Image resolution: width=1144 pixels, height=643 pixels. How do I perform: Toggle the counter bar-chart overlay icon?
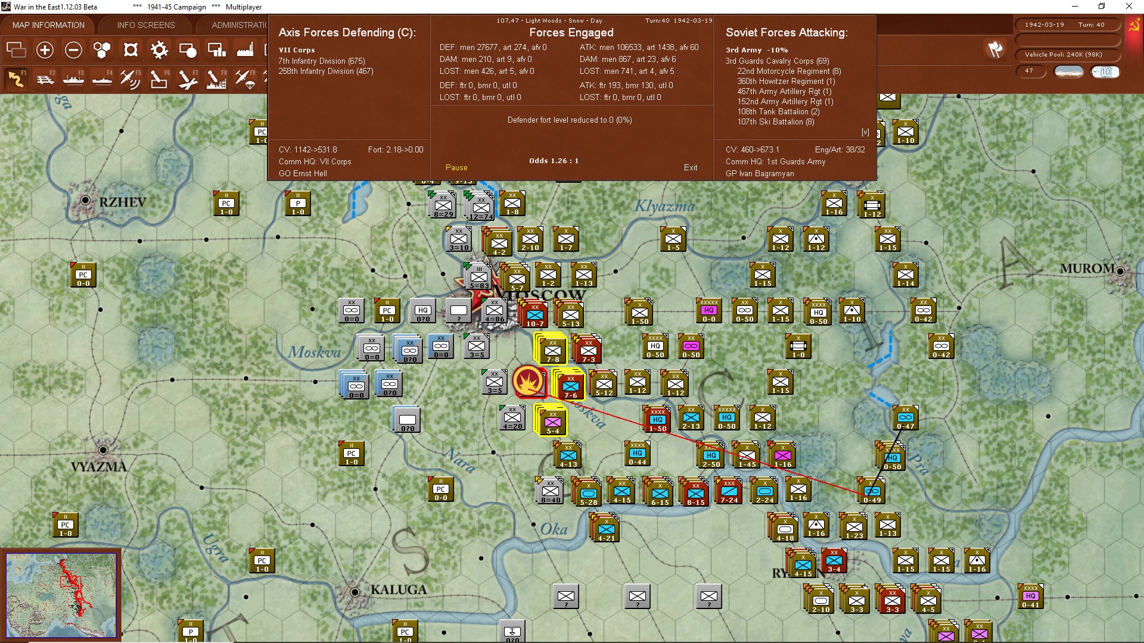(x=216, y=50)
